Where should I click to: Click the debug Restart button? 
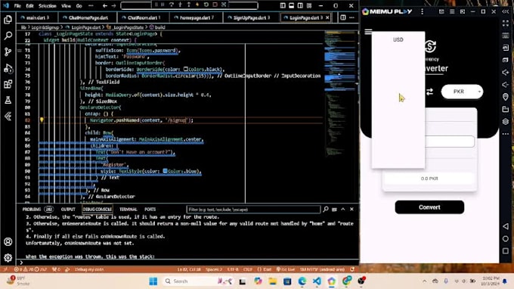[206, 5]
